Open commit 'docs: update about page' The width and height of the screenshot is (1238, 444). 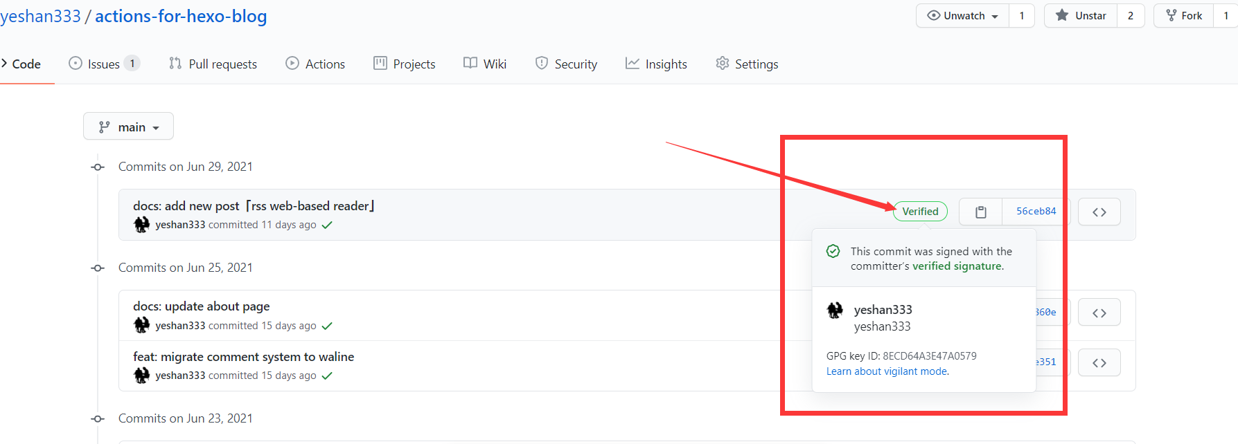click(x=202, y=306)
